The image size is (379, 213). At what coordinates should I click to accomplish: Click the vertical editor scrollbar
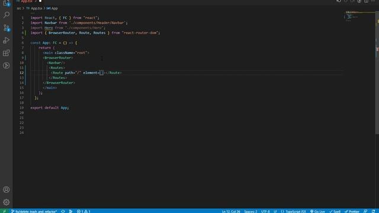tap(377, 72)
